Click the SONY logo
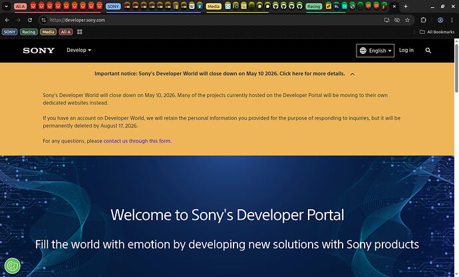The width and height of the screenshot is (459, 277). pyautogui.click(x=39, y=50)
